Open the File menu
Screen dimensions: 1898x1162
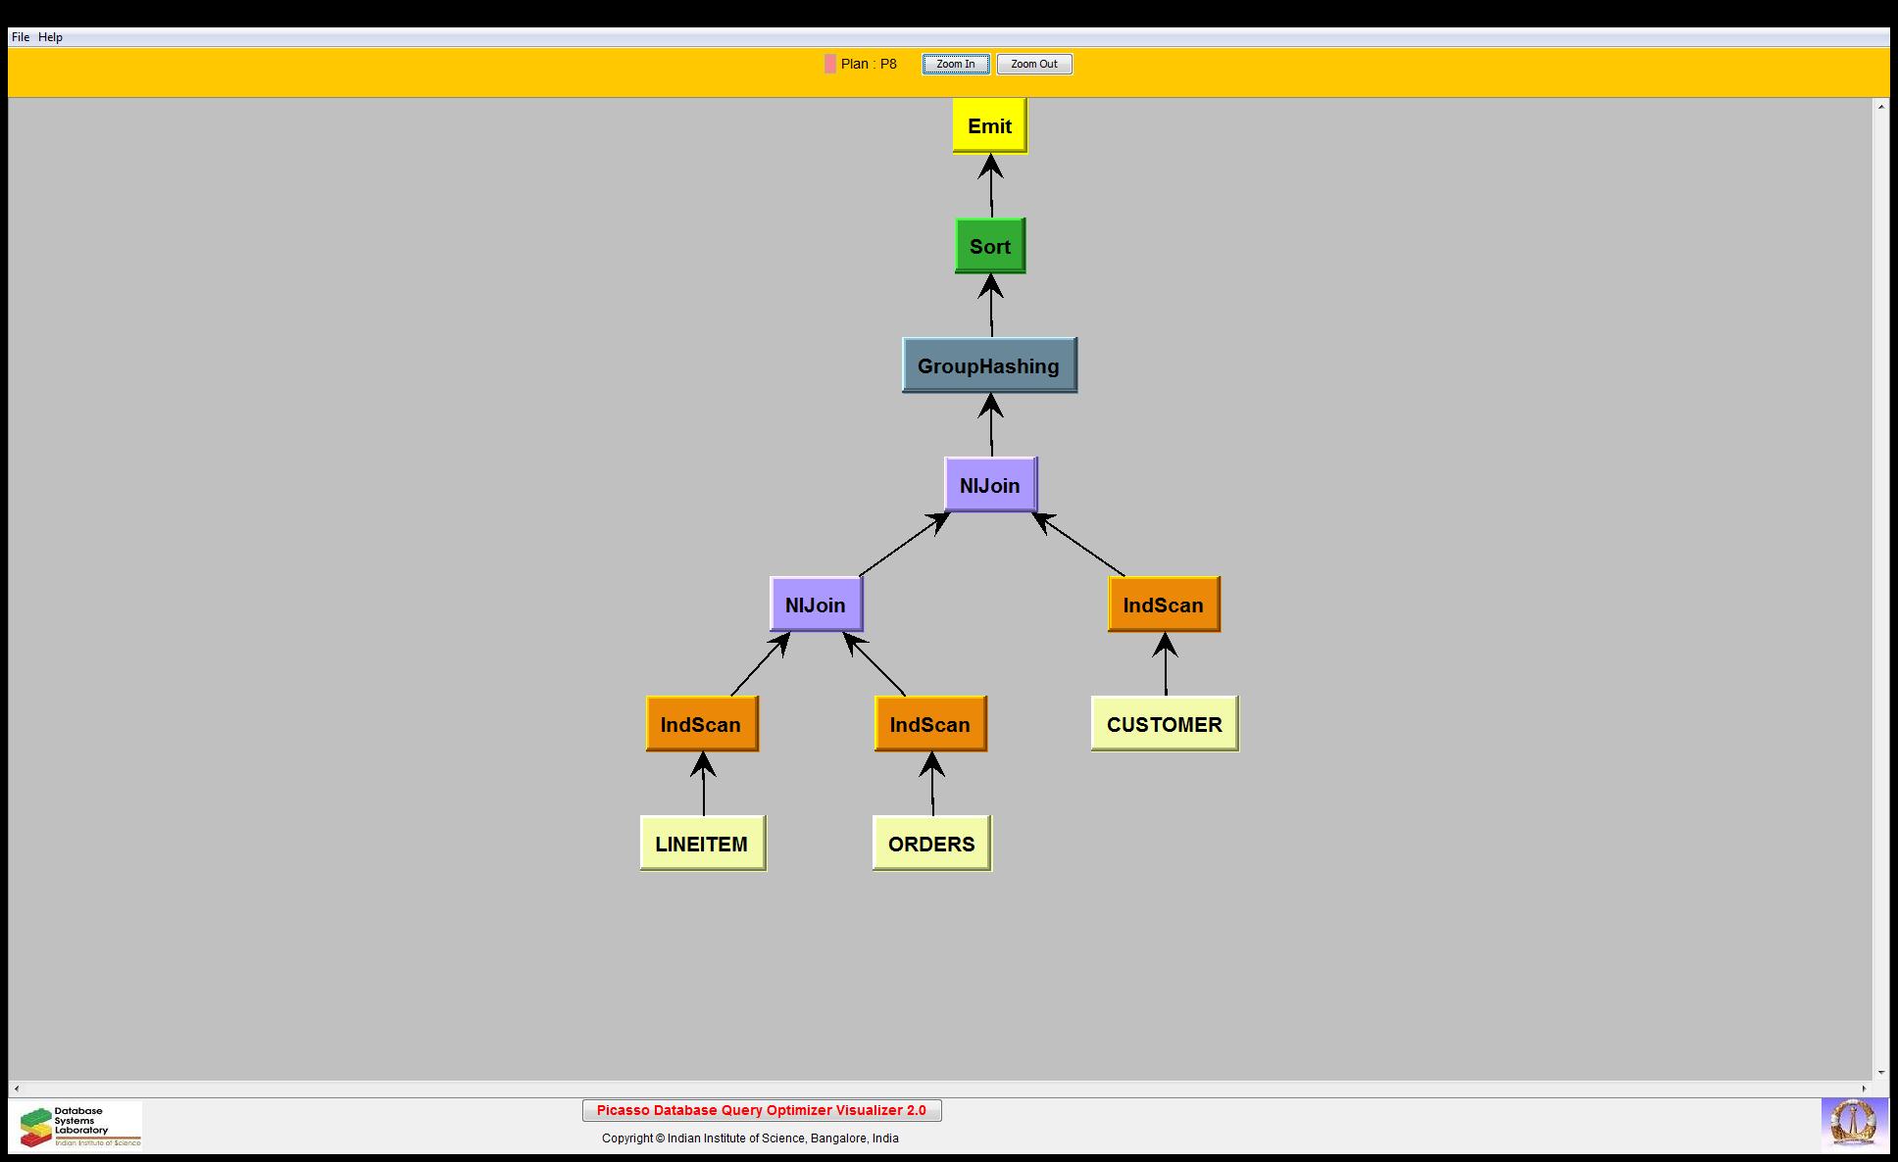click(x=20, y=37)
